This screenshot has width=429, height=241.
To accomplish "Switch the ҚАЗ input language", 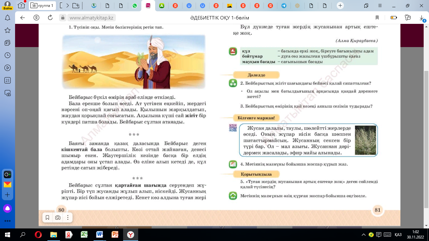I will 398,234.
